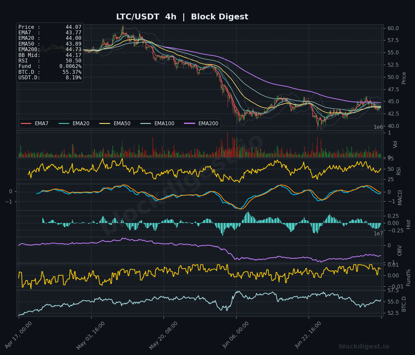415x355 pixels.
Task: Click the 25 tick on RSI axis
Action: point(390,180)
